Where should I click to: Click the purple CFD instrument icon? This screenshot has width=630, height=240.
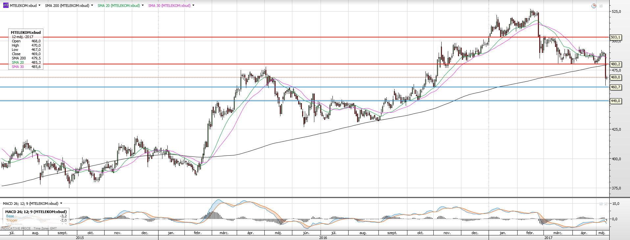(6, 6)
